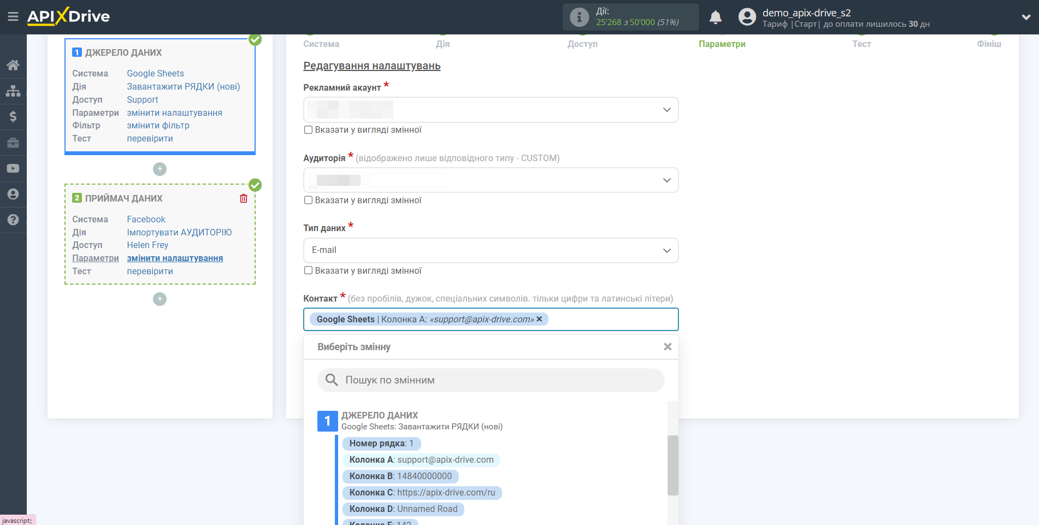Tick variable checkbox under Тип даних
1039x525 pixels.
click(x=308, y=270)
